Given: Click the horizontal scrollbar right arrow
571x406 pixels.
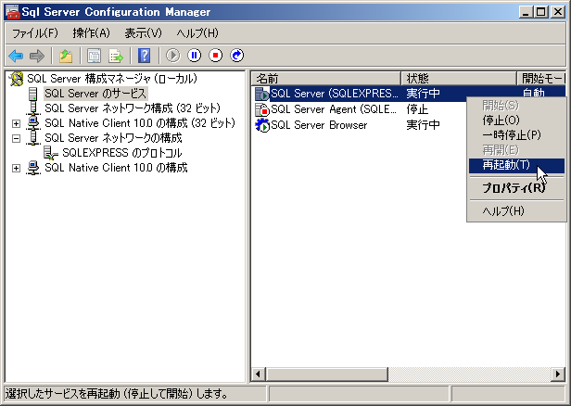Looking at the screenshot, I should (x=558, y=374).
